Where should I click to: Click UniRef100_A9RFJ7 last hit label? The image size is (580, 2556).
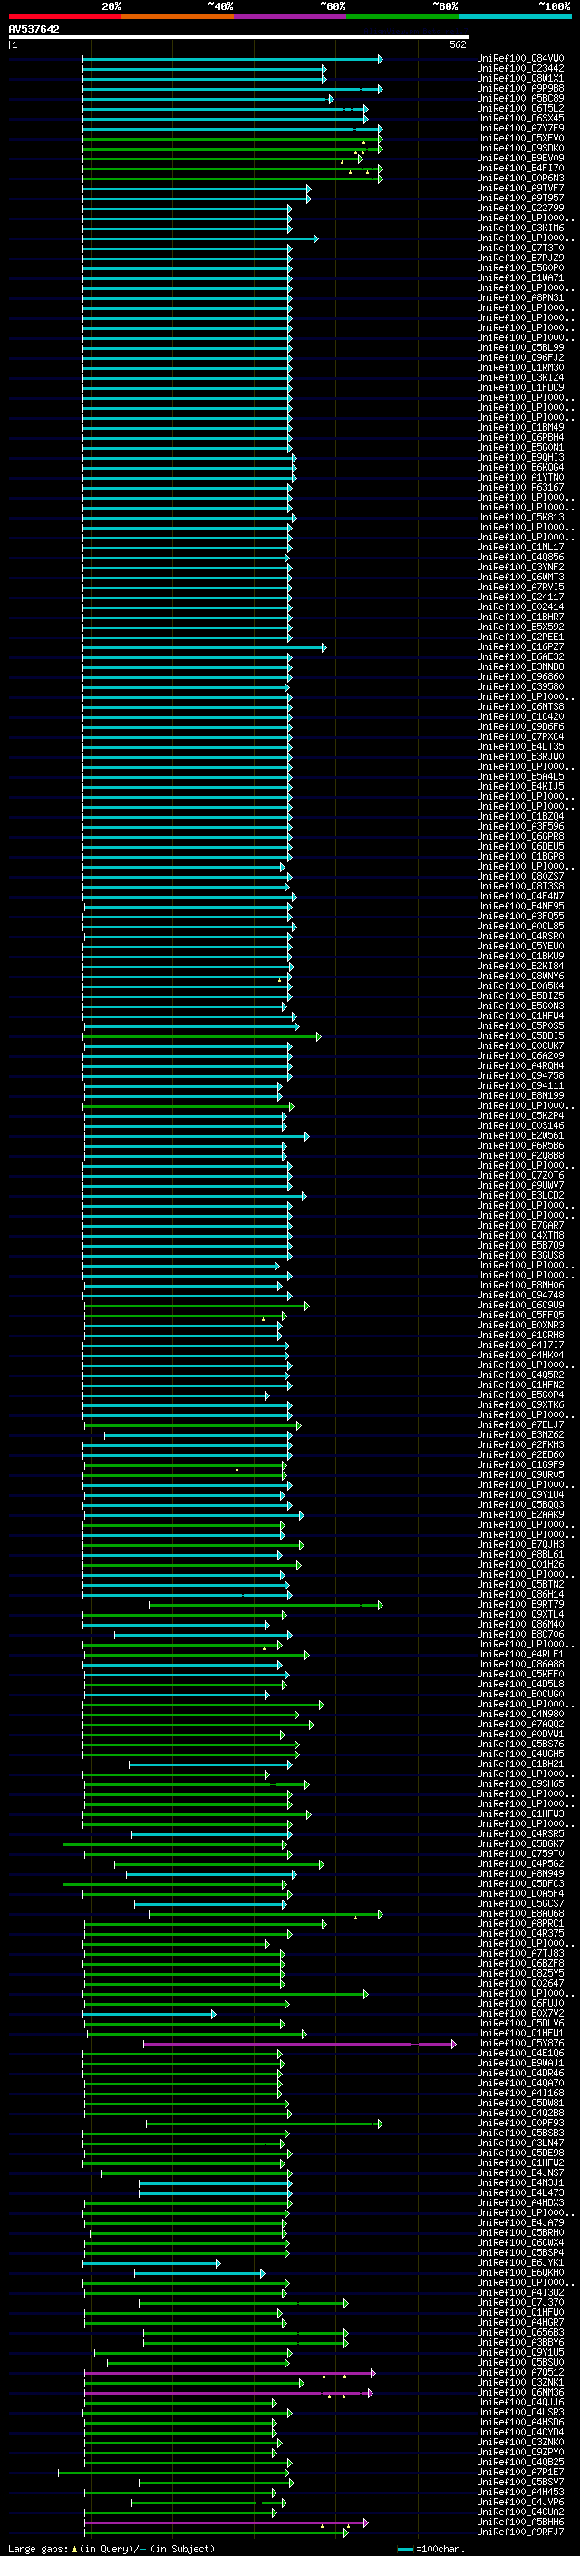(x=520, y=2532)
